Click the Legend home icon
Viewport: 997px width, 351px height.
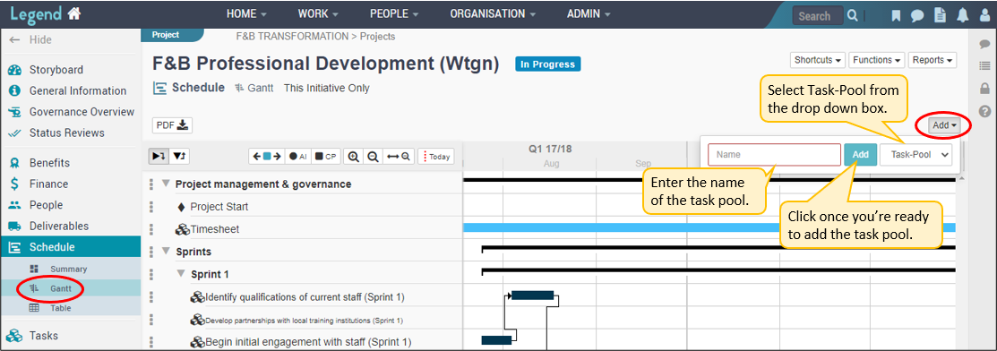click(74, 14)
